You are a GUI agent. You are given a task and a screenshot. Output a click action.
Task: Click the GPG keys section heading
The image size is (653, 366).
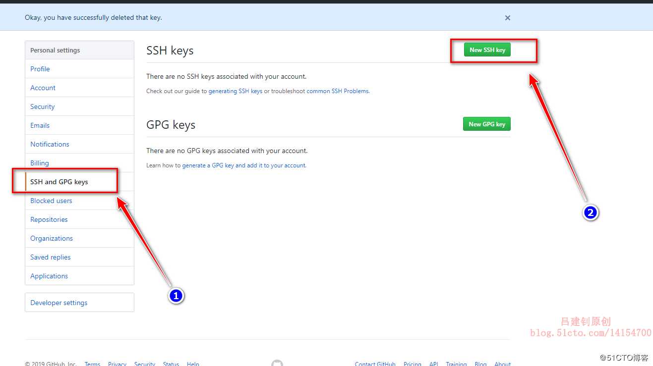pos(171,125)
